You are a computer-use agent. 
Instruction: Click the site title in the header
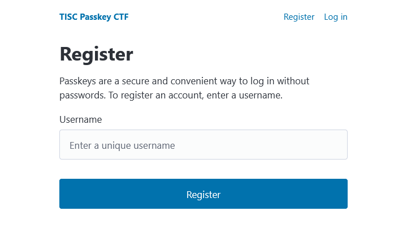tap(94, 17)
